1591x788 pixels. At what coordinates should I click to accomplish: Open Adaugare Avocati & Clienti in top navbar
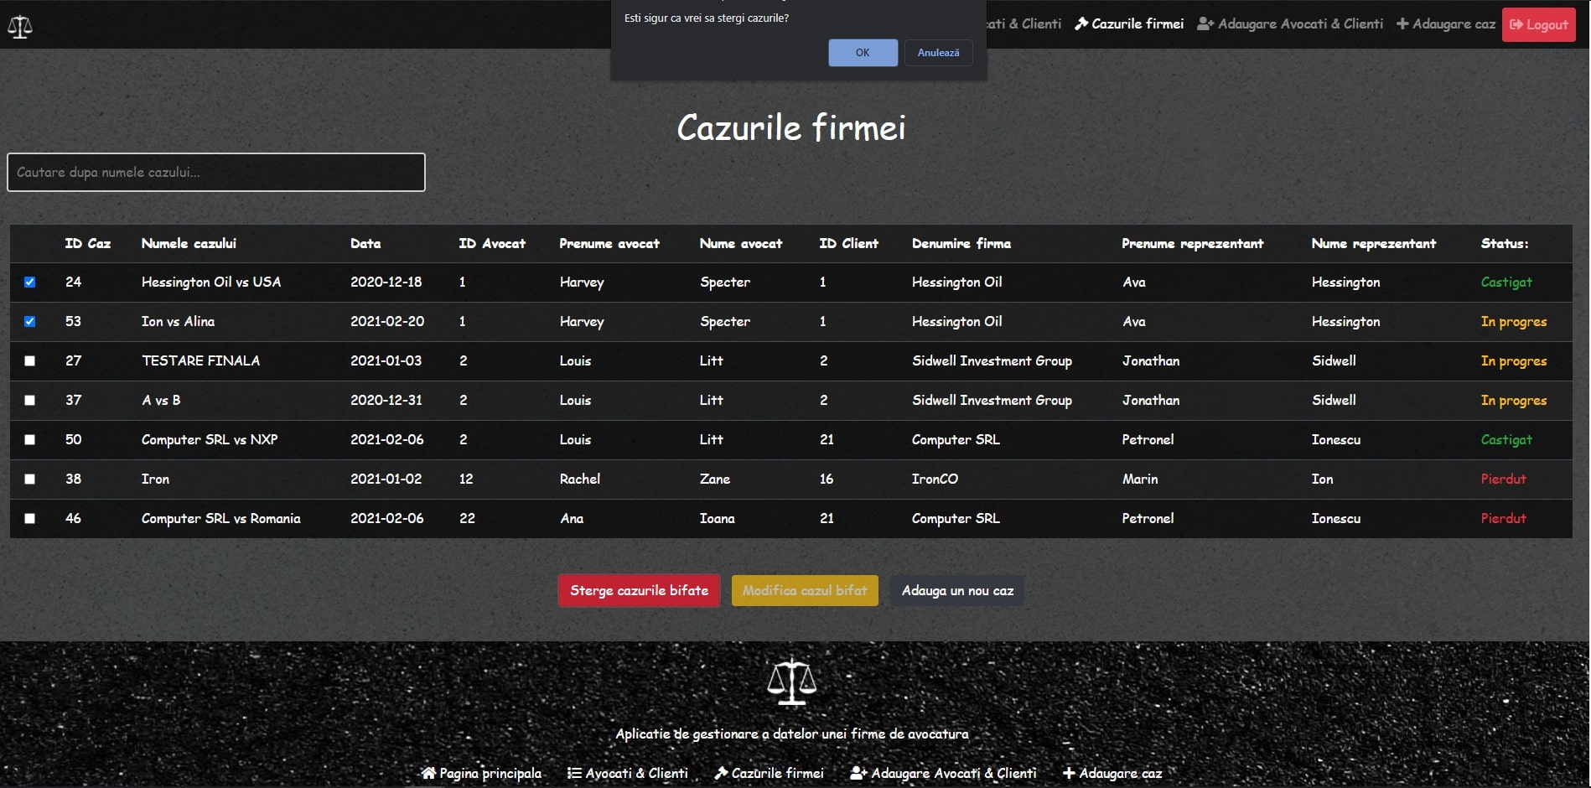pos(1299,24)
